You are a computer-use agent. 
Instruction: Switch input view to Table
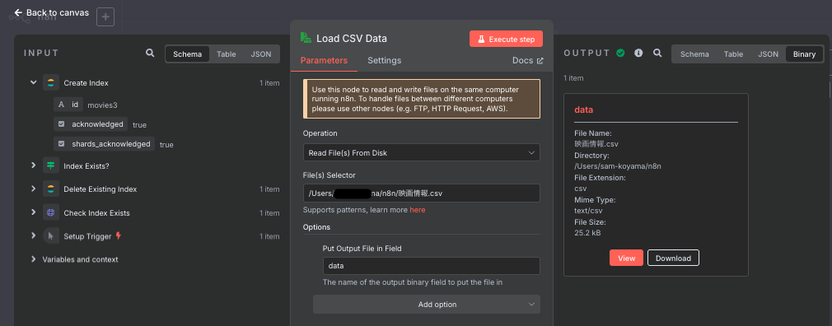click(x=226, y=54)
